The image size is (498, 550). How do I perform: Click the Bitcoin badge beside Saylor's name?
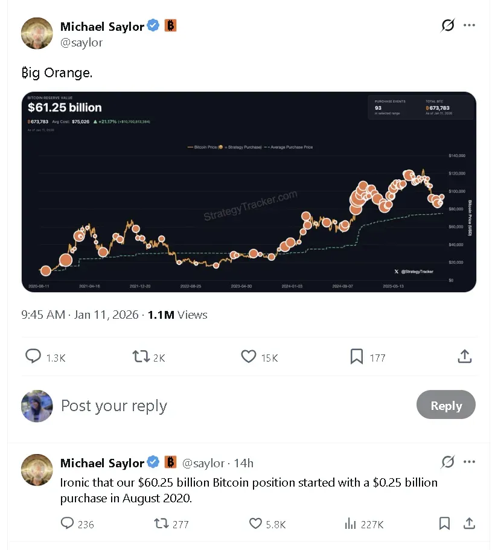[170, 25]
